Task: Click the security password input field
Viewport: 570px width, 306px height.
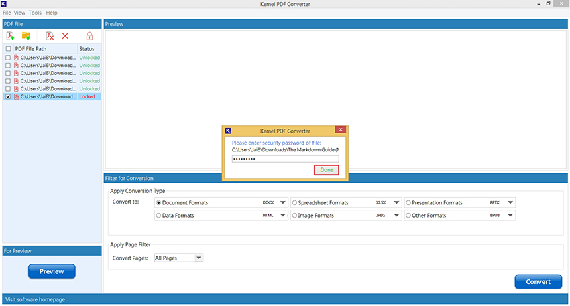Action: (286, 159)
